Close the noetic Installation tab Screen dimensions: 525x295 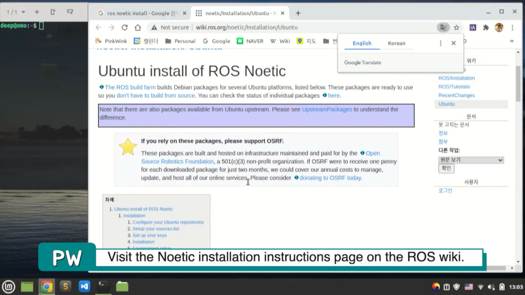[x=282, y=13]
